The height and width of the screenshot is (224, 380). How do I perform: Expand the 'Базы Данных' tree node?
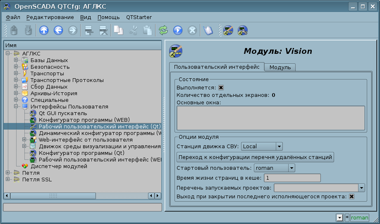(16, 60)
